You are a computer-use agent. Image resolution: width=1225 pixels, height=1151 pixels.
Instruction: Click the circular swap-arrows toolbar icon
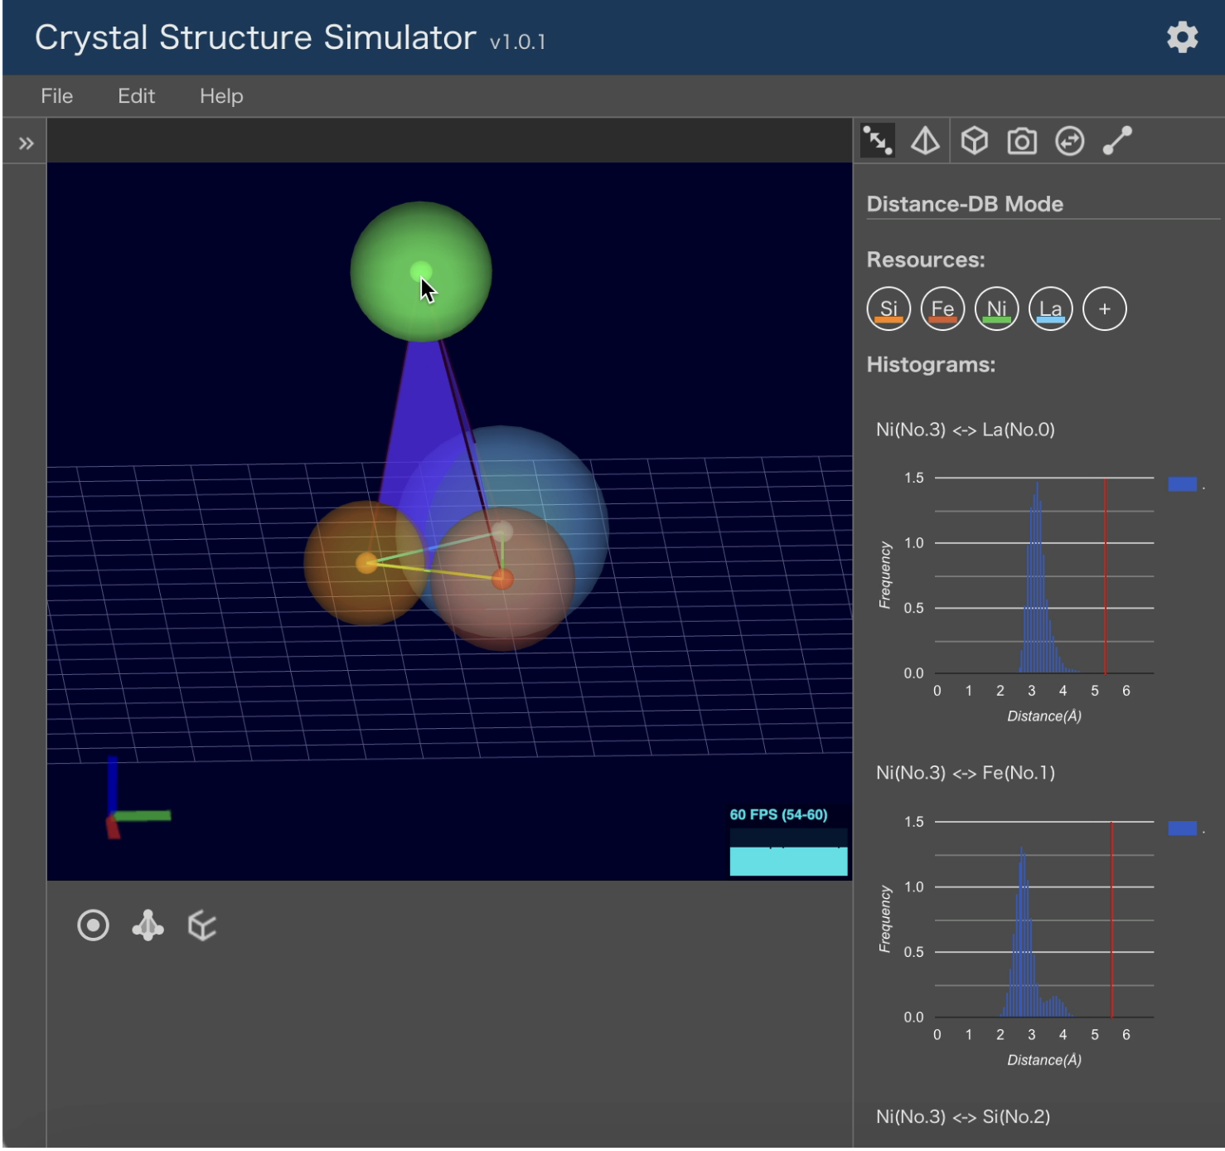1070,141
